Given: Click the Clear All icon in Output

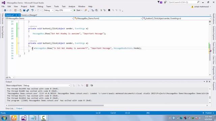Looking at the screenshot, I should point(87,85).
